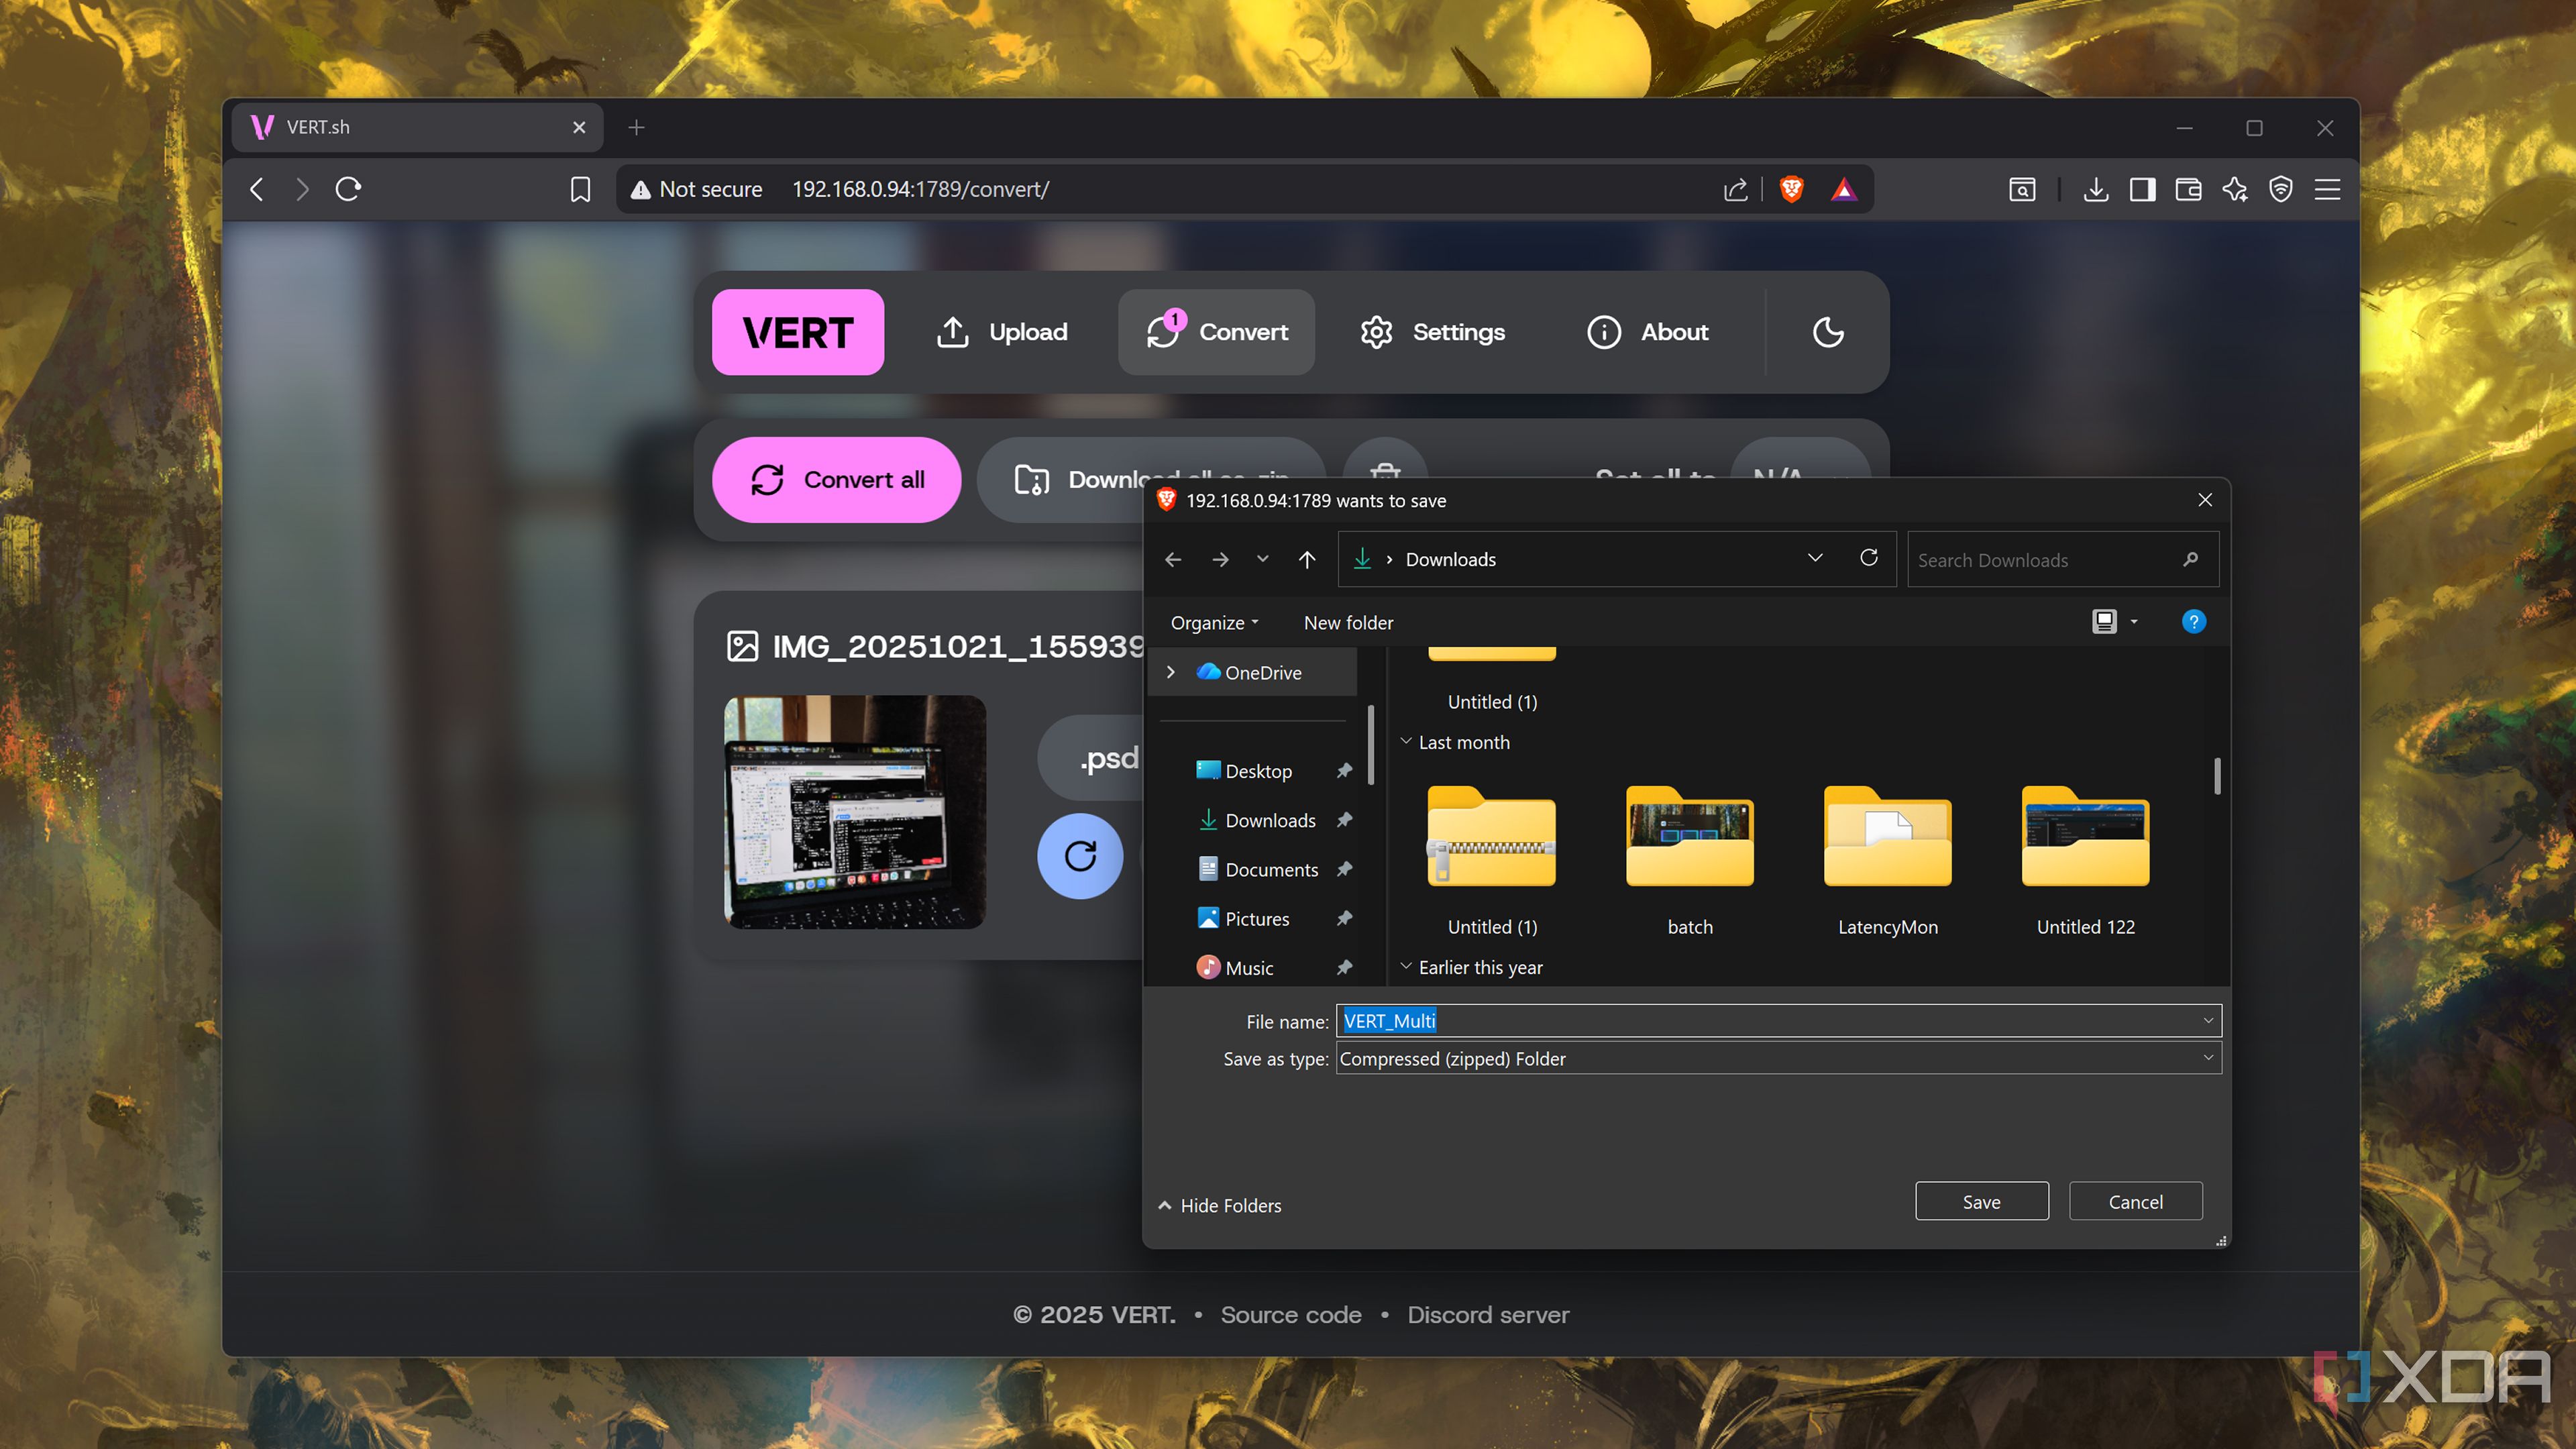The width and height of the screenshot is (2576, 1449).
Task: Toggle the browser sidebar panel icon
Action: tap(2142, 189)
